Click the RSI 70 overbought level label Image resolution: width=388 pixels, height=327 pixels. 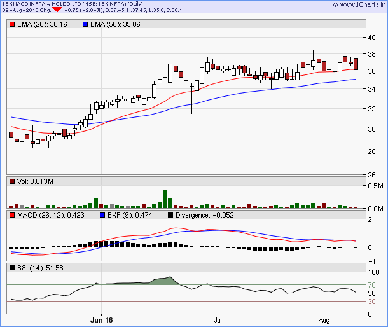click(x=371, y=285)
